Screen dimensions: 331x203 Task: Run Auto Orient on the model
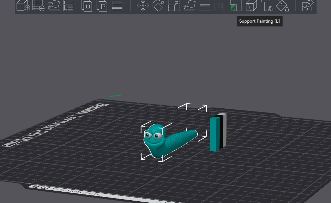(54, 5)
